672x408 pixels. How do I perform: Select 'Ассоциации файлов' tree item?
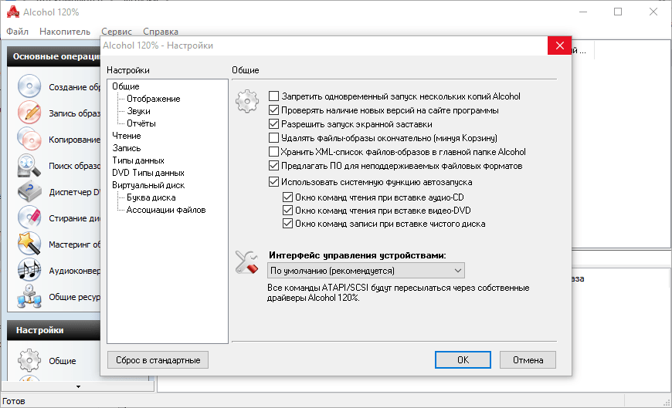click(x=166, y=211)
